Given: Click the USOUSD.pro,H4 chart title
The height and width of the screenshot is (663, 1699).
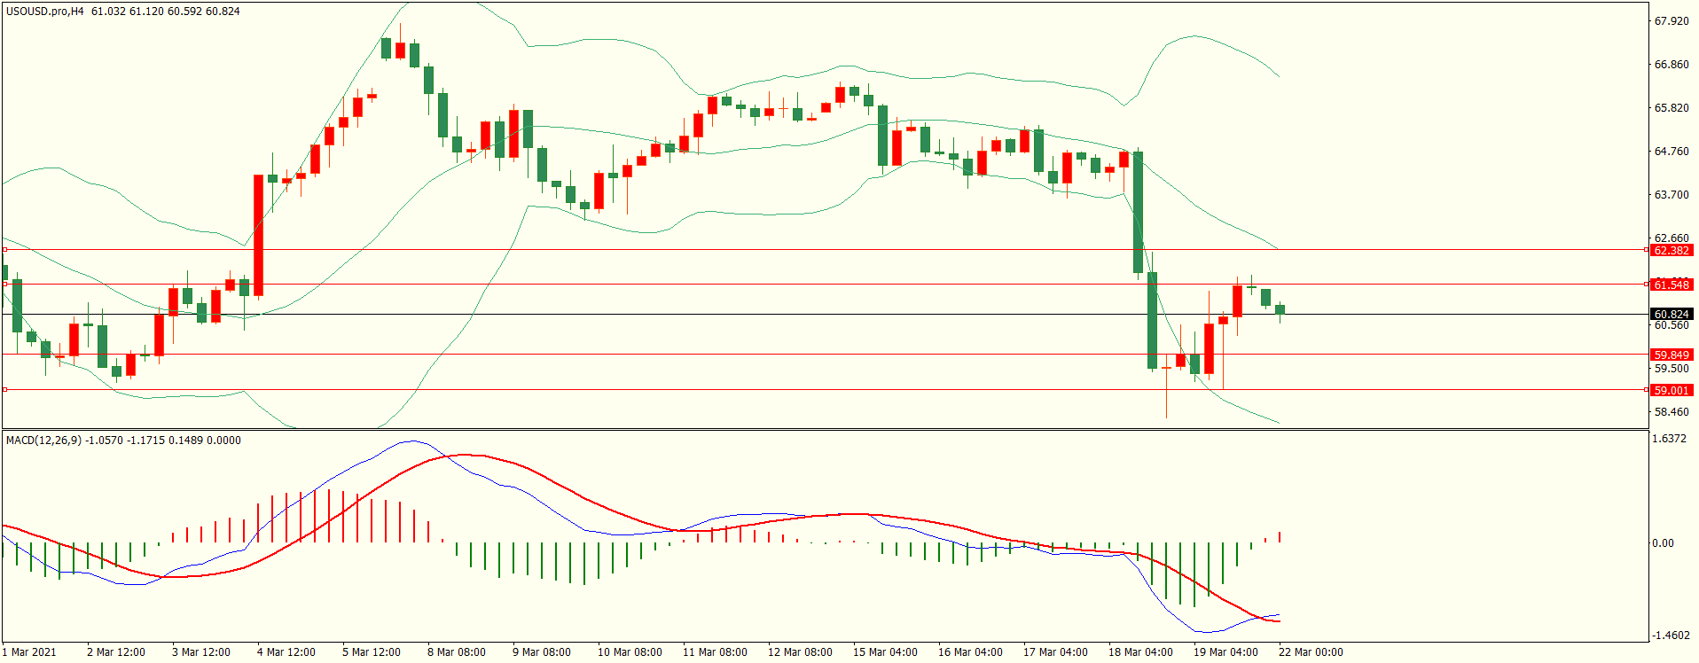Looking at the screenshot, I should click(44, 12).
